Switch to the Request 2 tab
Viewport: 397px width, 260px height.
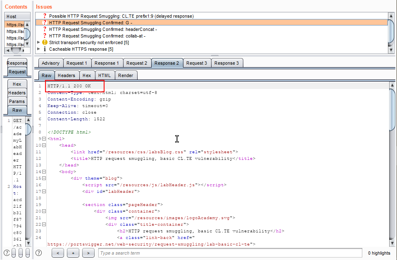coord(137,63)
